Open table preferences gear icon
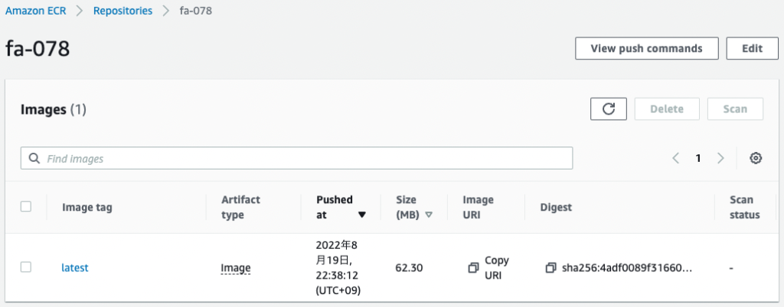 coord(756,159)
